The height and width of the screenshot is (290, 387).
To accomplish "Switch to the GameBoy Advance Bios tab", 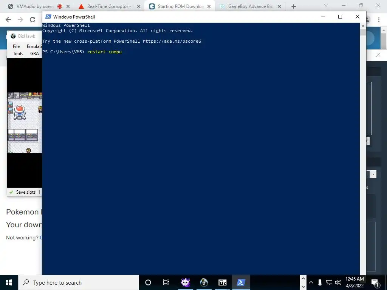I will pyautogui.click(x=250, y=6).
